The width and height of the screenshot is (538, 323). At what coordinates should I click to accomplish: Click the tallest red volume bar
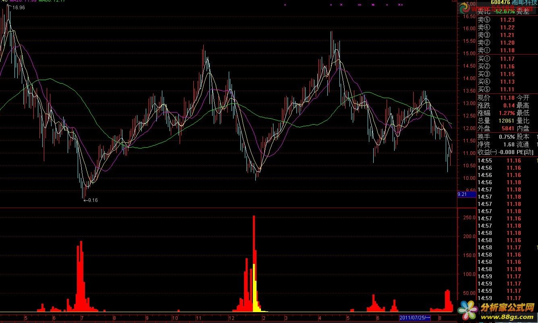[x=254, y=263]
